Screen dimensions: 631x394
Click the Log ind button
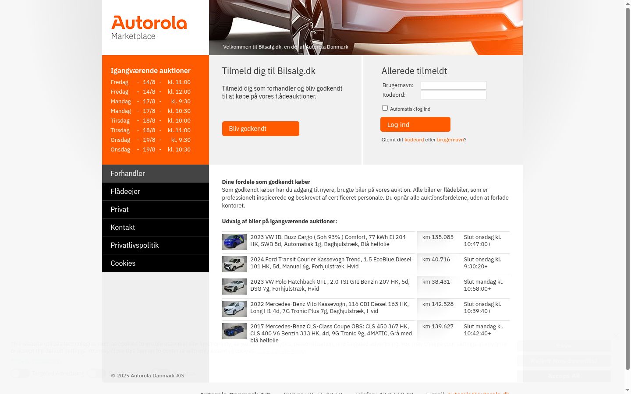tap(415, 124)
